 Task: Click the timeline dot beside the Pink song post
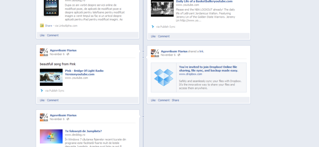point(143,52)
